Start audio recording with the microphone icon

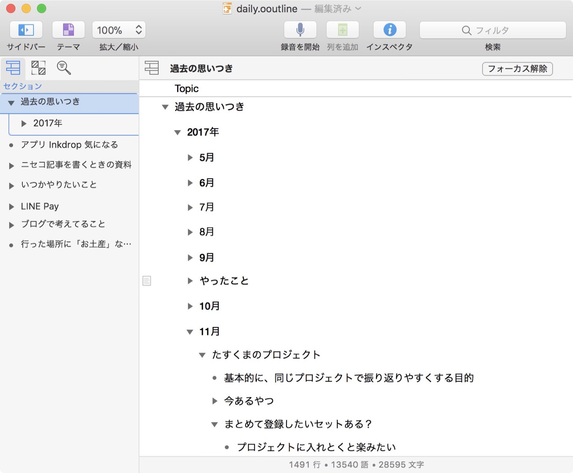(300, 30)
